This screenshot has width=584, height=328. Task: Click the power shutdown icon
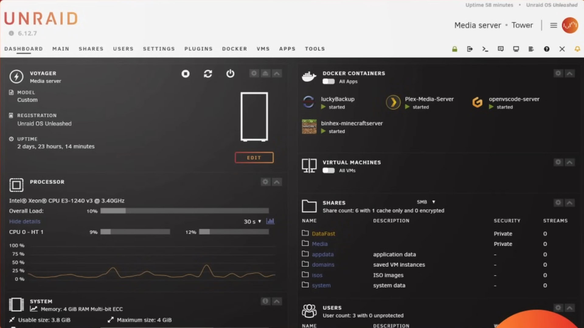pyautogui.click(x=230, y=74)
